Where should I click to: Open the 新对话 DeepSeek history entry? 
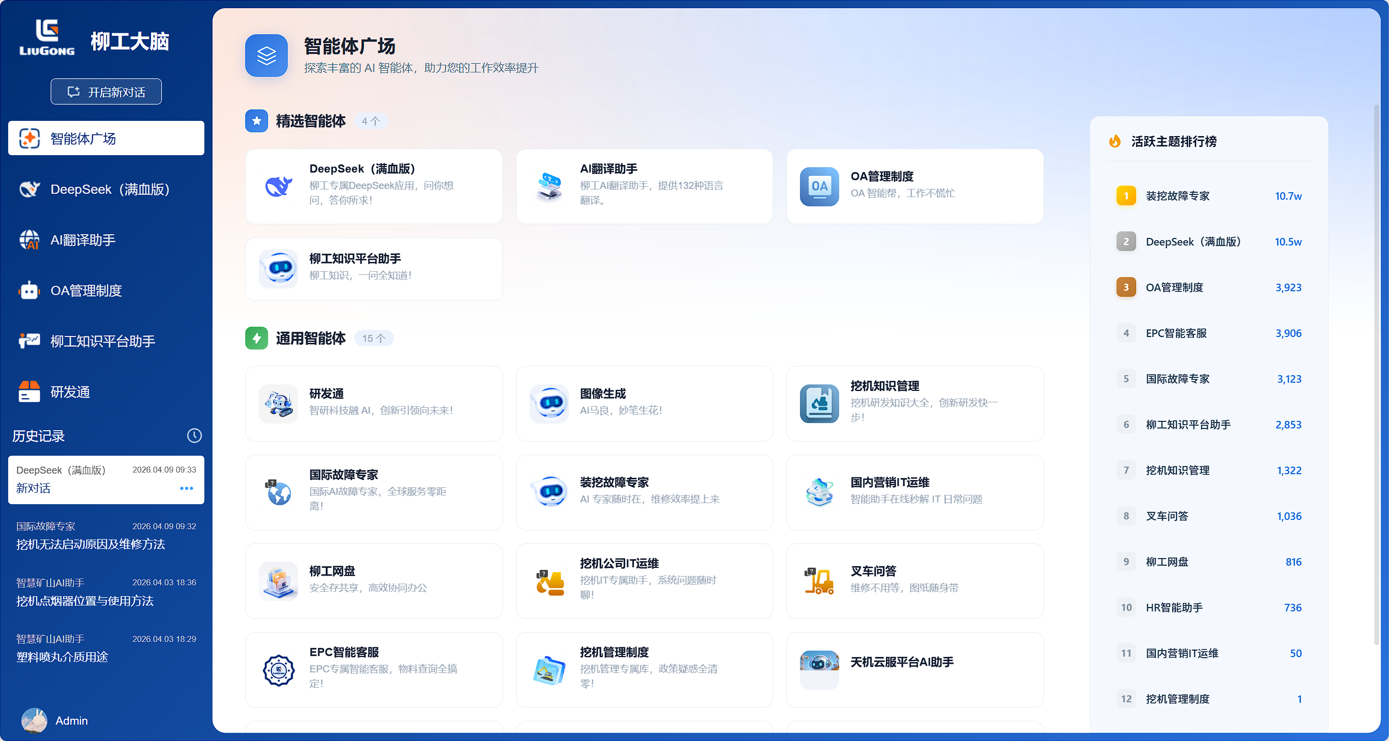tap(106, 480)
